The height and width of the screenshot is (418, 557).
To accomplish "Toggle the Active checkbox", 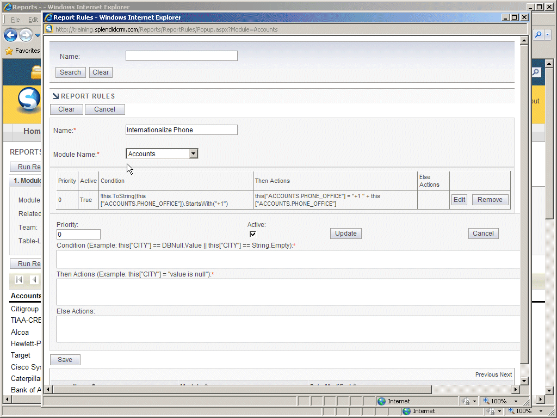I will [252, 234].
